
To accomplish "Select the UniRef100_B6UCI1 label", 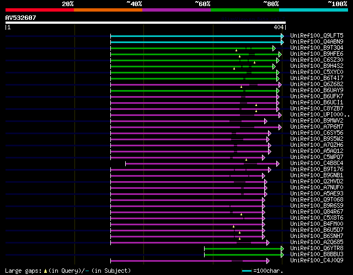I will coord(317,103).
